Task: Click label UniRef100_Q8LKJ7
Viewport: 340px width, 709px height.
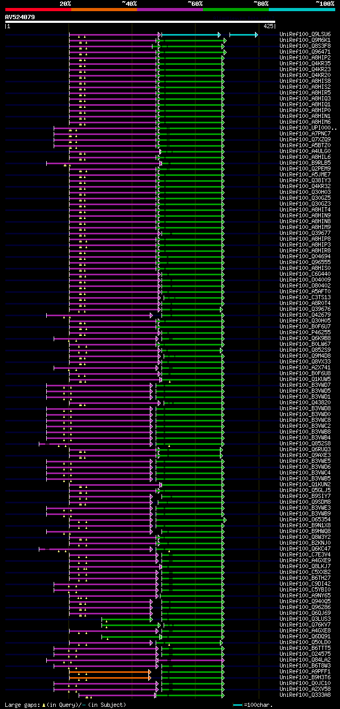Action: [305, 567]
